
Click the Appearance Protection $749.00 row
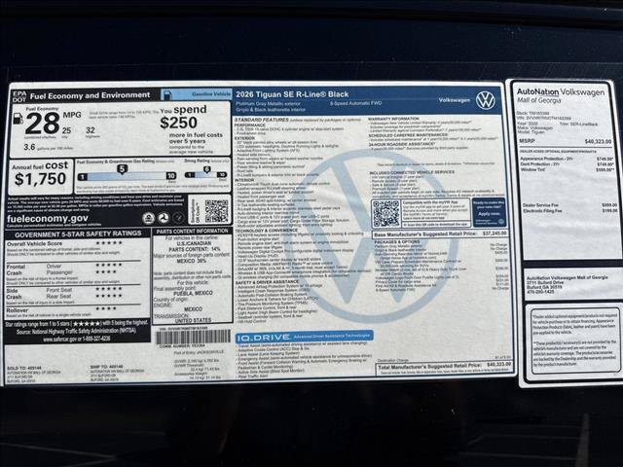coord(567,159)
